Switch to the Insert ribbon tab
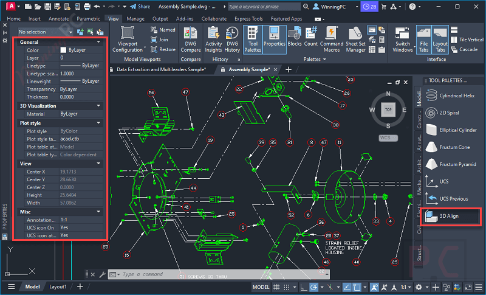The width and height of the screenshot is (486, 295). (x=35, y=19)
